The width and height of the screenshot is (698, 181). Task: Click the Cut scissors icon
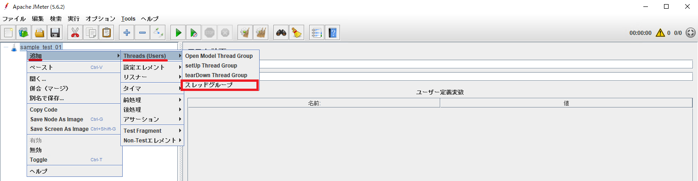coord(75,33)
